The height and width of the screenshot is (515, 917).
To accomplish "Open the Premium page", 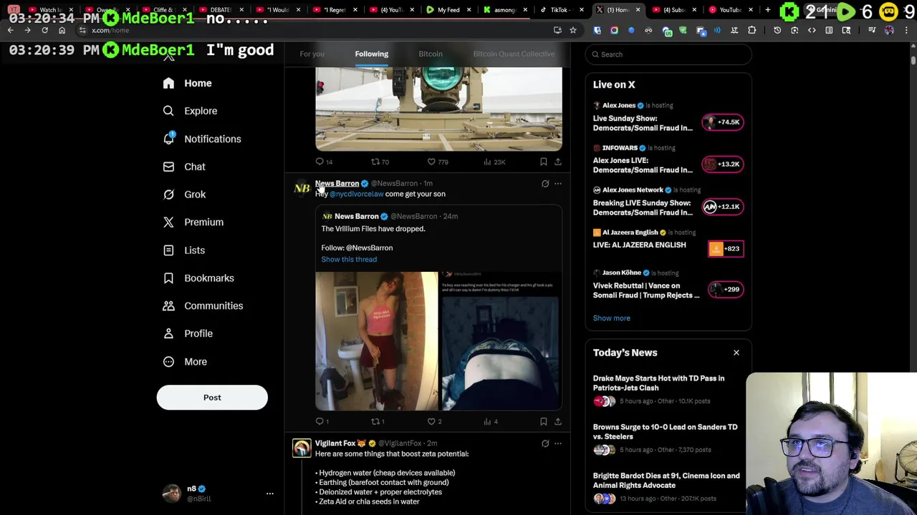I will click(193, 222).
